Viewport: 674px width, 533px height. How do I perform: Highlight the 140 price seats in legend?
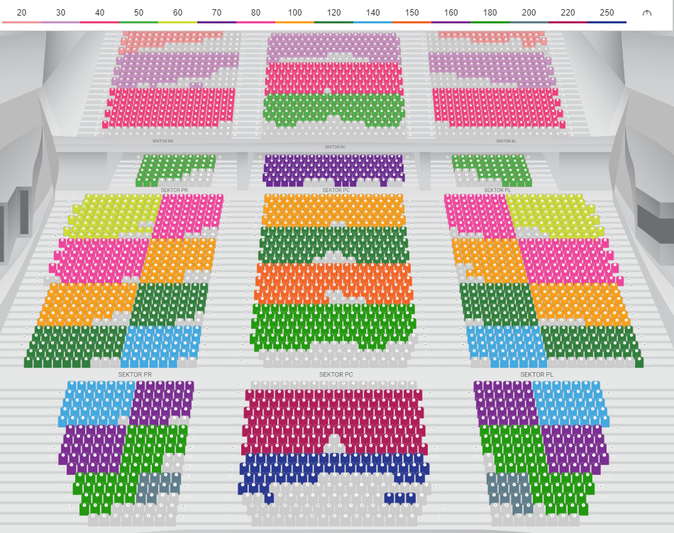click(372, 13)
